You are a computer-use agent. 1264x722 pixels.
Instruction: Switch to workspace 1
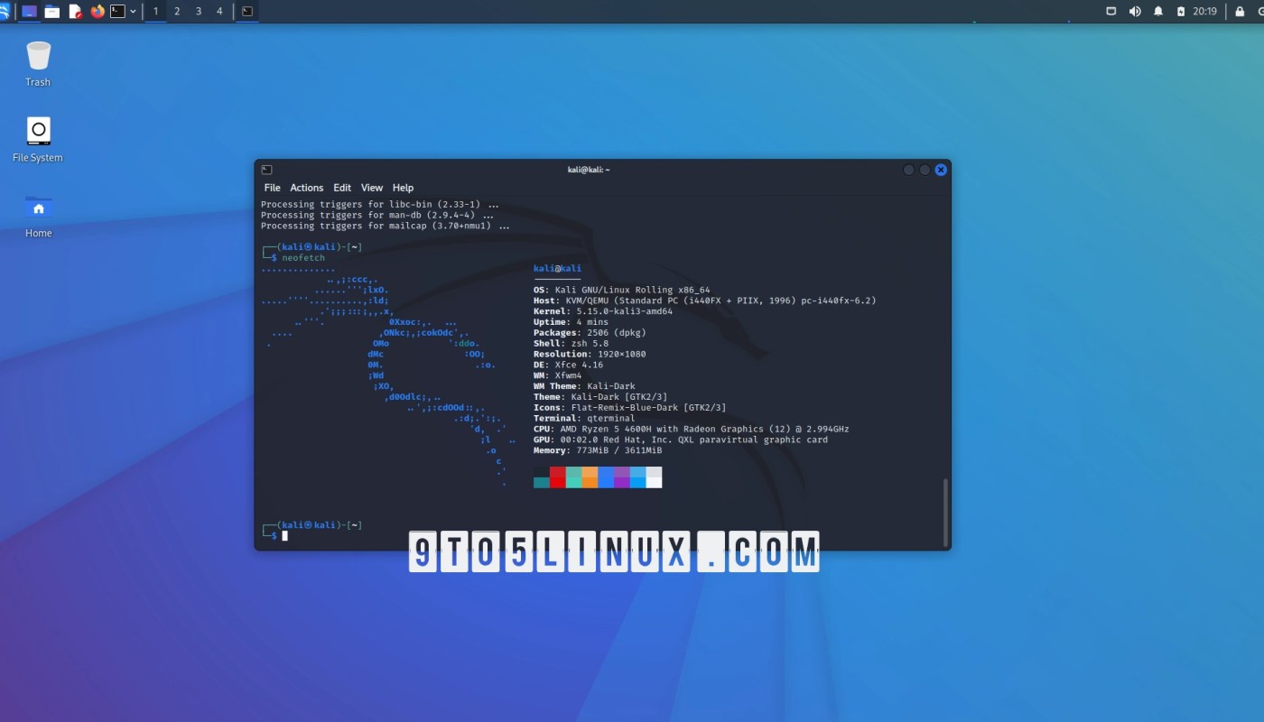click(155, 12)
